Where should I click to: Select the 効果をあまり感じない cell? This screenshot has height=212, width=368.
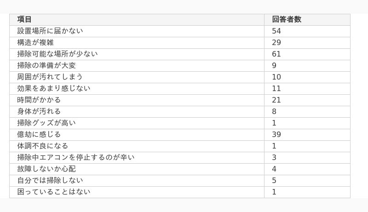pyautogui.click(x=137, y=88)
